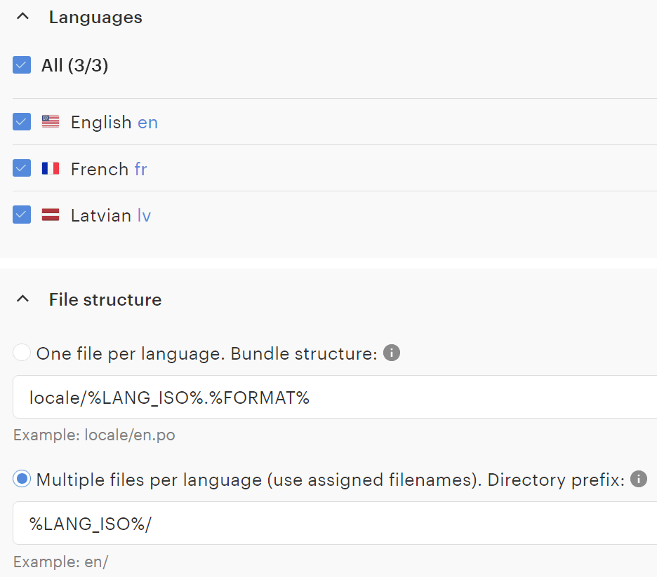Click the Languages section heading
Screen dimensions: 657x577
[x=95, y=18]
